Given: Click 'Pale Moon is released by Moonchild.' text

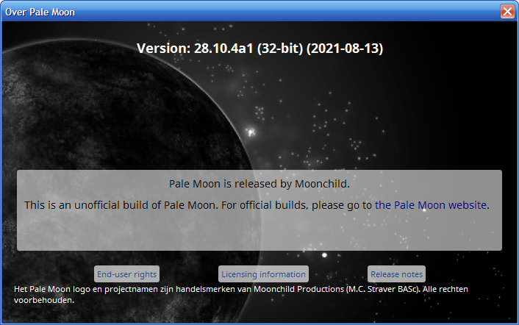Looking at the screenshot, I should (259, 184).
